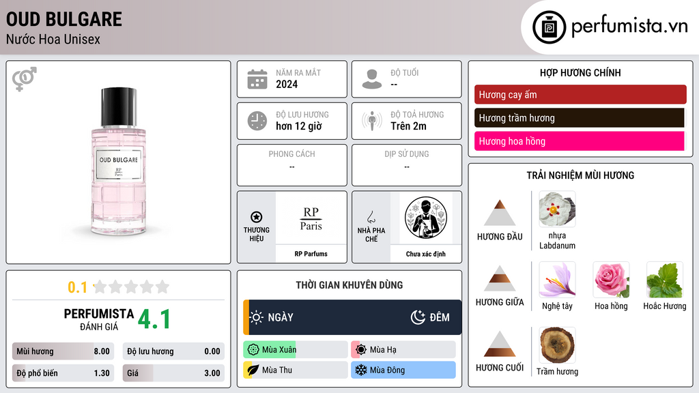The image size is (699, 393).
Task: Click the launch year 2024 value
Action: click(287, 84)
